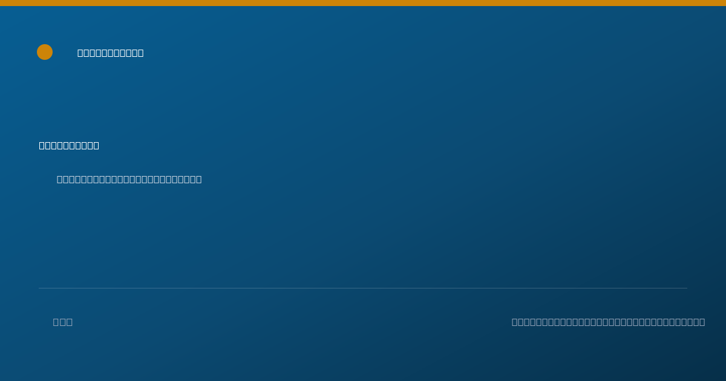
Task: Click the brand circle next to the header title
Action: coord(45,52)
